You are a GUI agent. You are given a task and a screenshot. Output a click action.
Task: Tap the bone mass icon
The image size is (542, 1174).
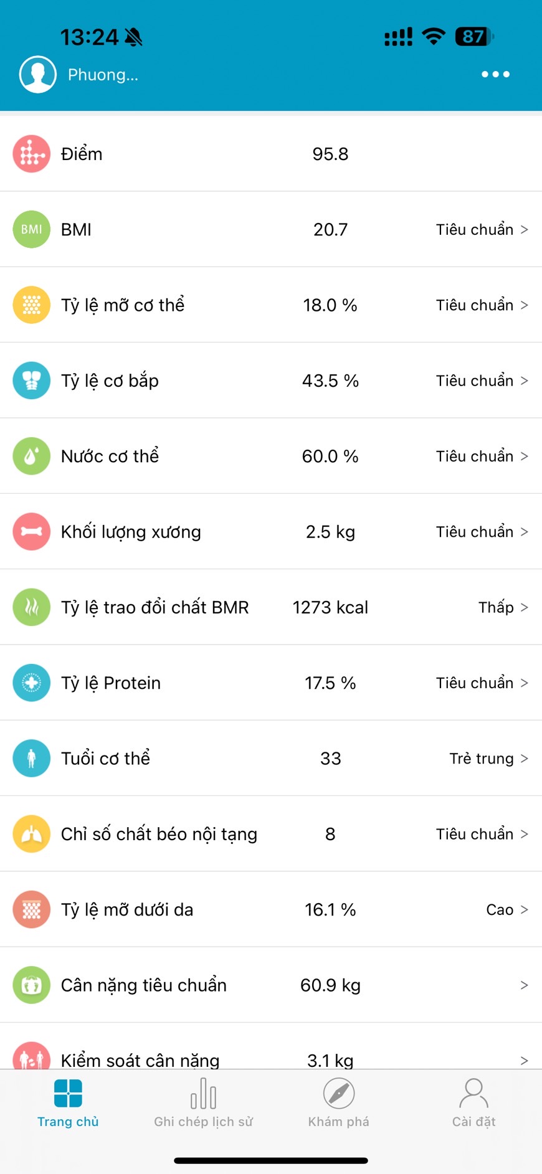pyautogui.click(x=32, y=531)
